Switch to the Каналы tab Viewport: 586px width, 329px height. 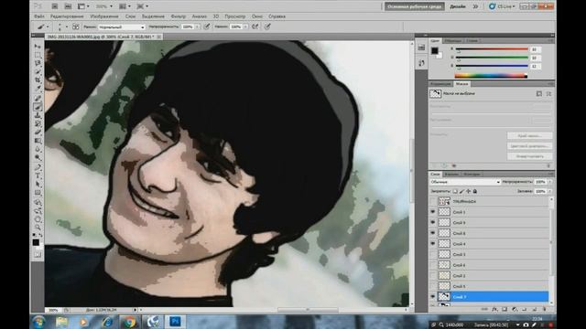[451, 175]
